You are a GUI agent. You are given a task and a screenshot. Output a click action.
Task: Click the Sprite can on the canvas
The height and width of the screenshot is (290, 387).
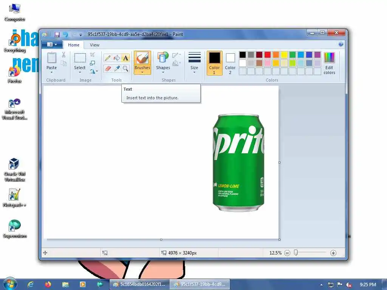(238, 163)
